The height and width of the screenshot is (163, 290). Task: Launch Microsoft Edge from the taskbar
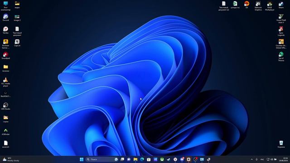(x=142, y=159)
